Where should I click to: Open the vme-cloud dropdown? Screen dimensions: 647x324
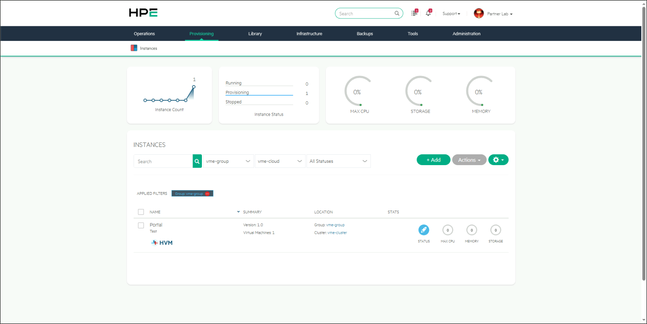coord(280,161)
